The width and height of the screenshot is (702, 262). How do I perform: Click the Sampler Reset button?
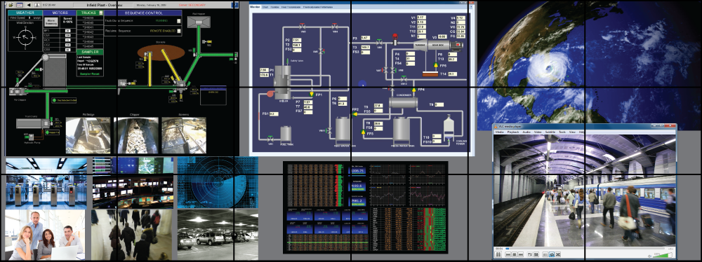pyautogui.click(x=90, y=74)
